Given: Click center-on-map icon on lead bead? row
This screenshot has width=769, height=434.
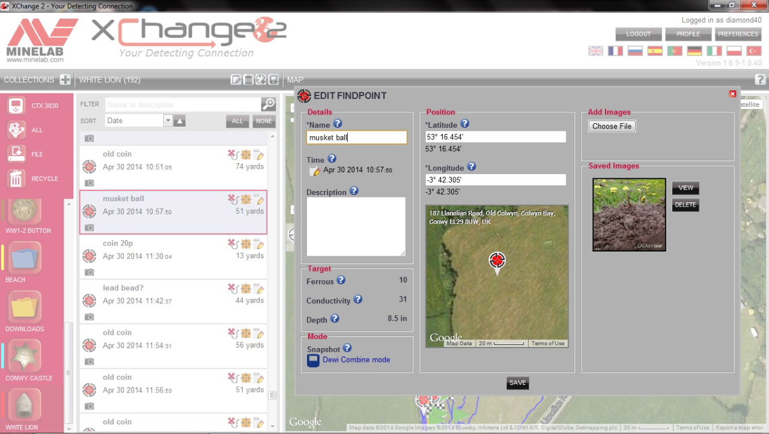Looking at the screenshot, I should pyautogui.click(x=246, y=289).
